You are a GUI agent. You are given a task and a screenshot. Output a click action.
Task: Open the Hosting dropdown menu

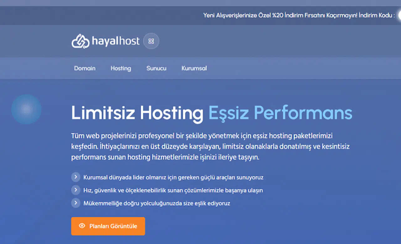pyautogui.click(x=121, y=68)
